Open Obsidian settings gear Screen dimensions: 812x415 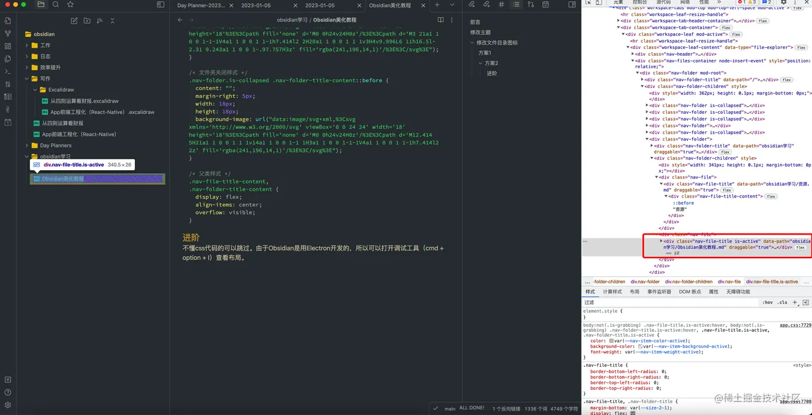(8, 405)
